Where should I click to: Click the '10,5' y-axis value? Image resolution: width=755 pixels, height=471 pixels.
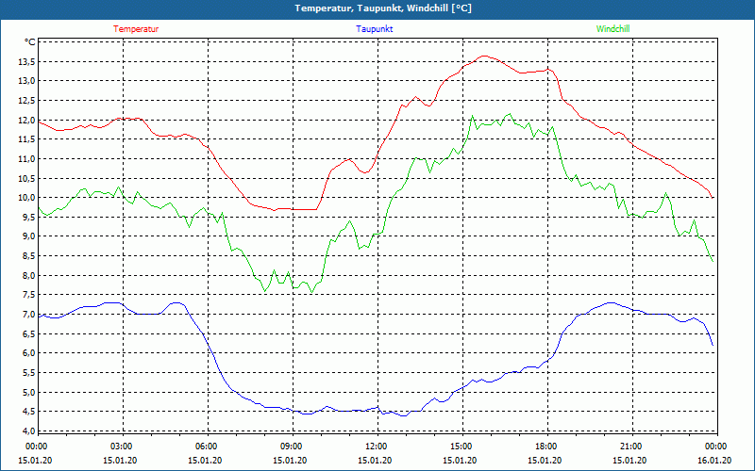[x=27, y=178]
